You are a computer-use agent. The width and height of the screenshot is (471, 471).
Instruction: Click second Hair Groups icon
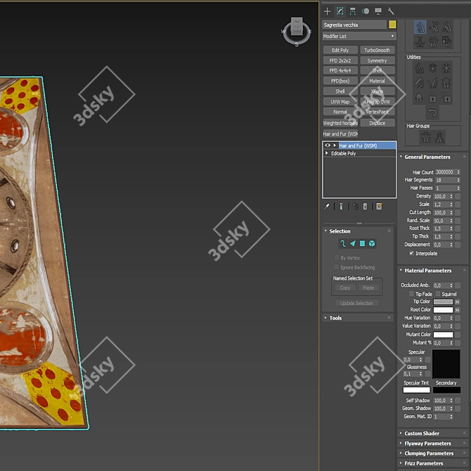pos(439,137)
